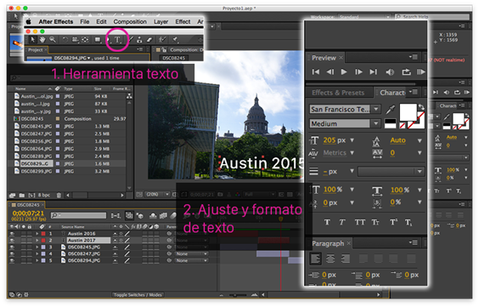
Task: Hide the Austin 2017 layer
Action: point(12,241)
